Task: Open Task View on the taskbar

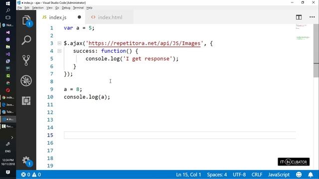Action: point(8,18)
